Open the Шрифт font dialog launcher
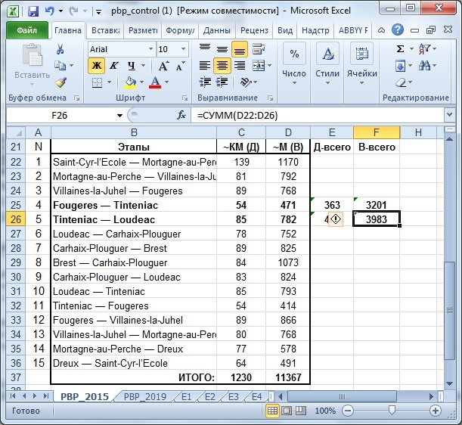 click(184, 98)
